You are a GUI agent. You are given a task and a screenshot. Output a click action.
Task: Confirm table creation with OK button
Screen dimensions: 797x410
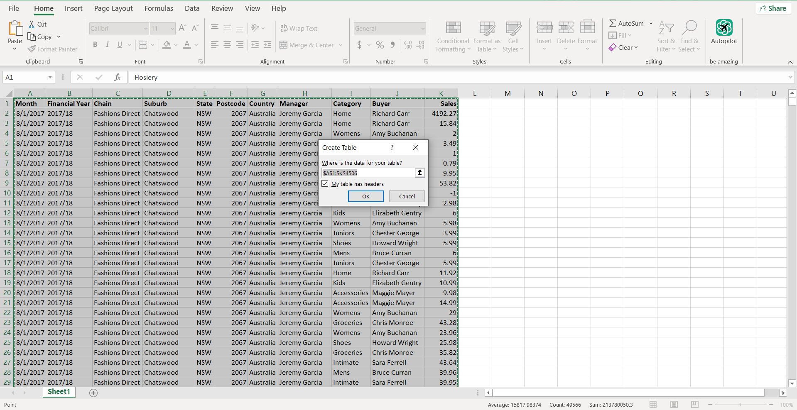point(366,196)
